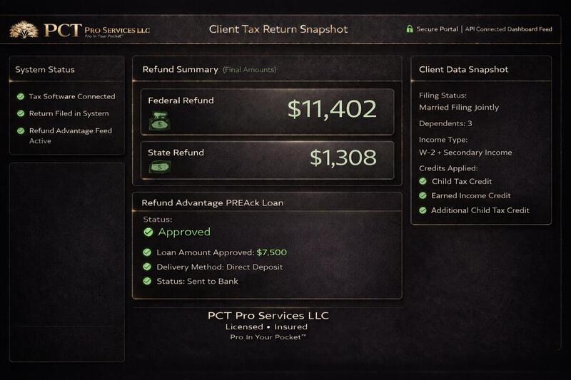Click the check icon next to Delivery Method
This screenshot has height=380, width=571.
click(147, 267)
